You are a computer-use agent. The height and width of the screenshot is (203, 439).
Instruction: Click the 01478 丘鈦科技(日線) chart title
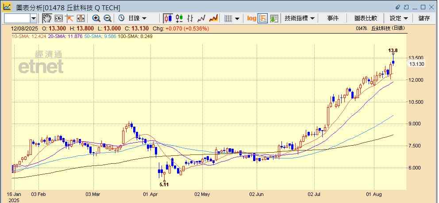click(380, 28)
